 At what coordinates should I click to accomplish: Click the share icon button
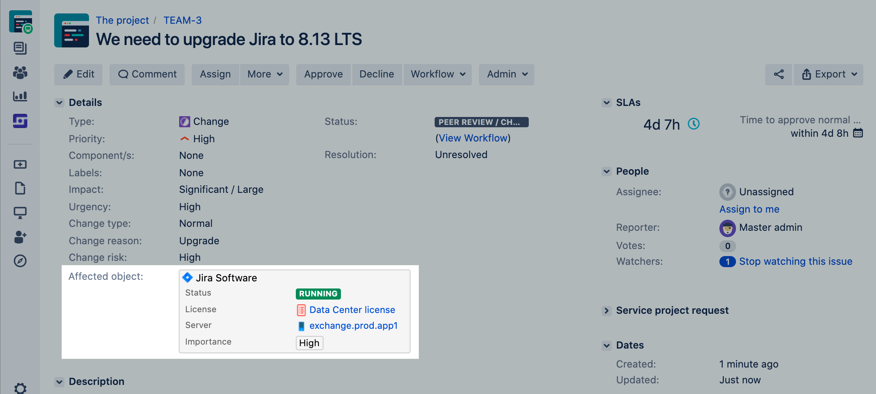(778, 74)
